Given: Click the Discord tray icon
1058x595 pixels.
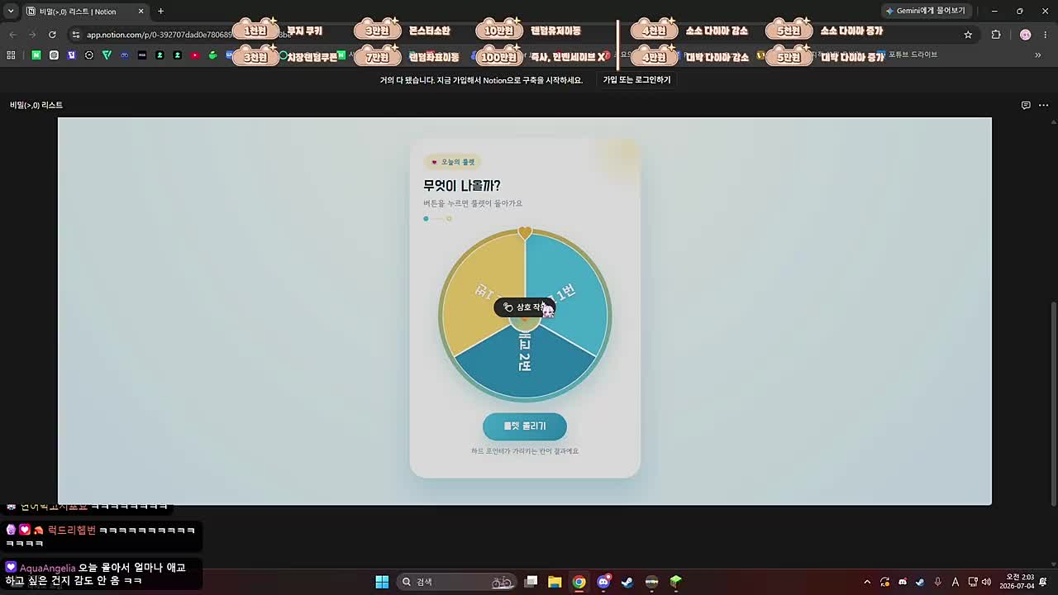Looking at the screenshot, I should point(903,582).
